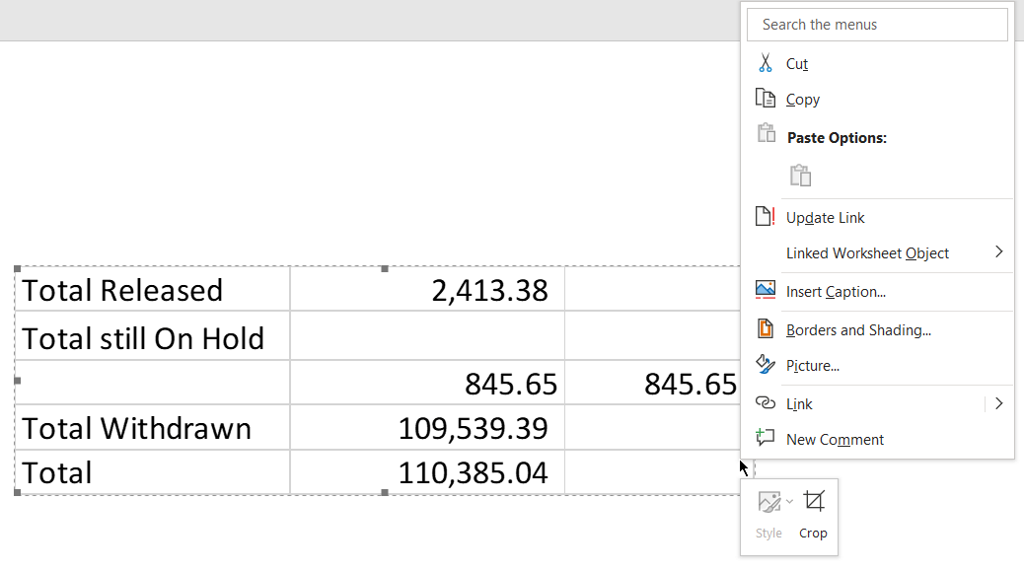The width and height of the screenshot is (1024, 571).
Task: Click the top middle resize handle of table
Action: point(385,269)
